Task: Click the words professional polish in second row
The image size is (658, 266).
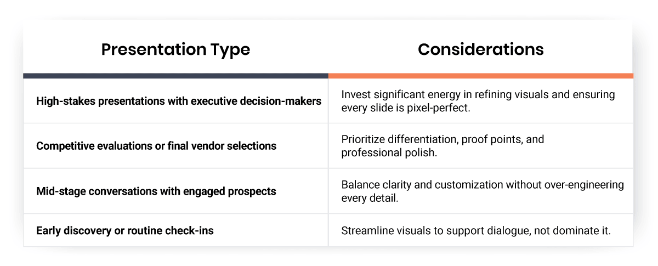Action: (x=389, y=152)
